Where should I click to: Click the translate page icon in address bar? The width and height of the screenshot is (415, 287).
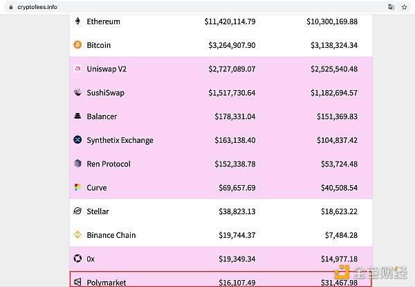coord(391,6)
